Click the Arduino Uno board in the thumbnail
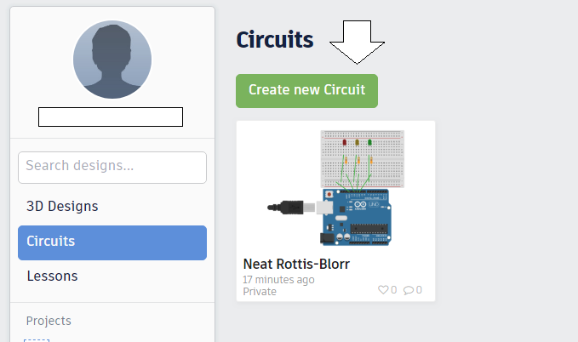 pos(356,217)
